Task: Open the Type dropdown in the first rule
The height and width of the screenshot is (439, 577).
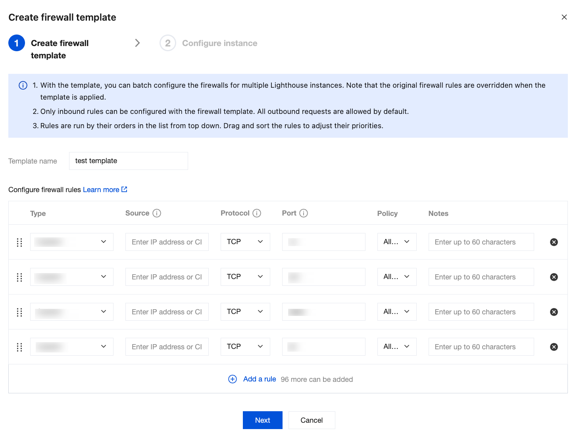Action: 72,242
